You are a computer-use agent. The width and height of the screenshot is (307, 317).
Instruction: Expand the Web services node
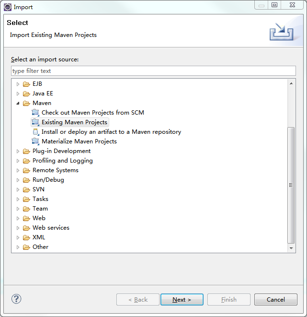(x=18, y=228)
